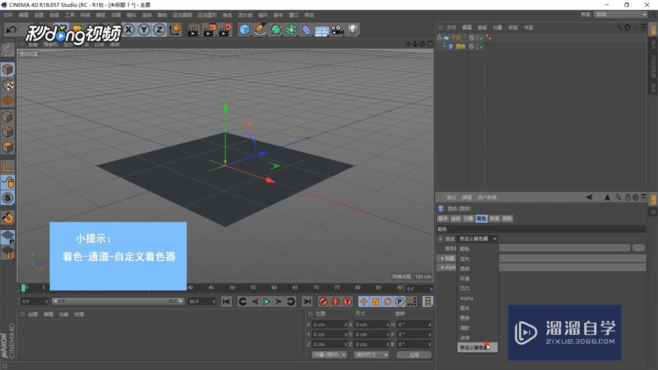
Task: Choose Alpha from channel dropdown list
Action: click(466, 298)
